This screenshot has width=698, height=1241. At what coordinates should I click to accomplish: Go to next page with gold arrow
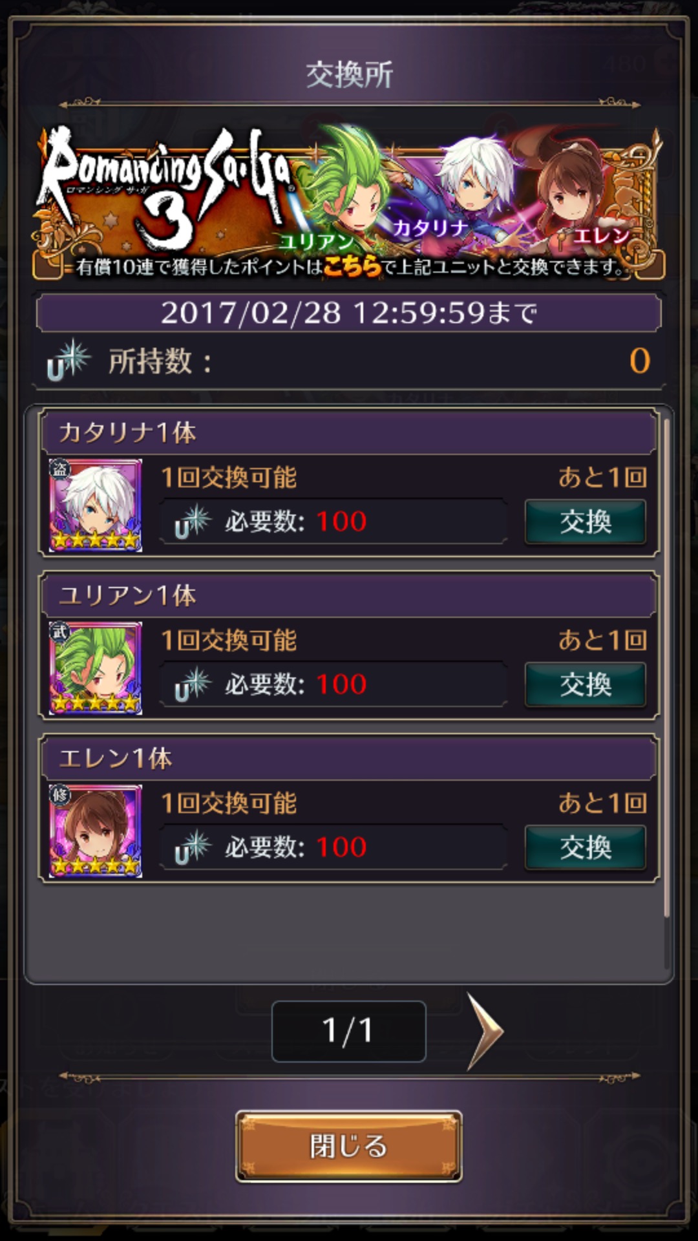(485, 1031)
